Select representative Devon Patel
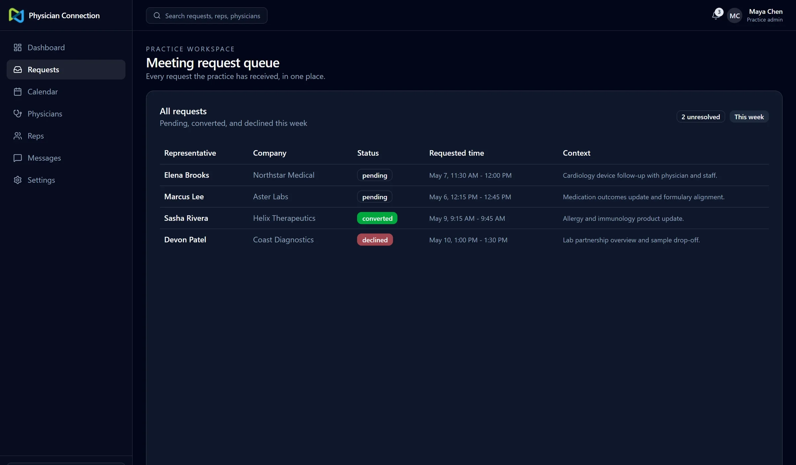This screenshot has height=465, width=796. point(185,240)
